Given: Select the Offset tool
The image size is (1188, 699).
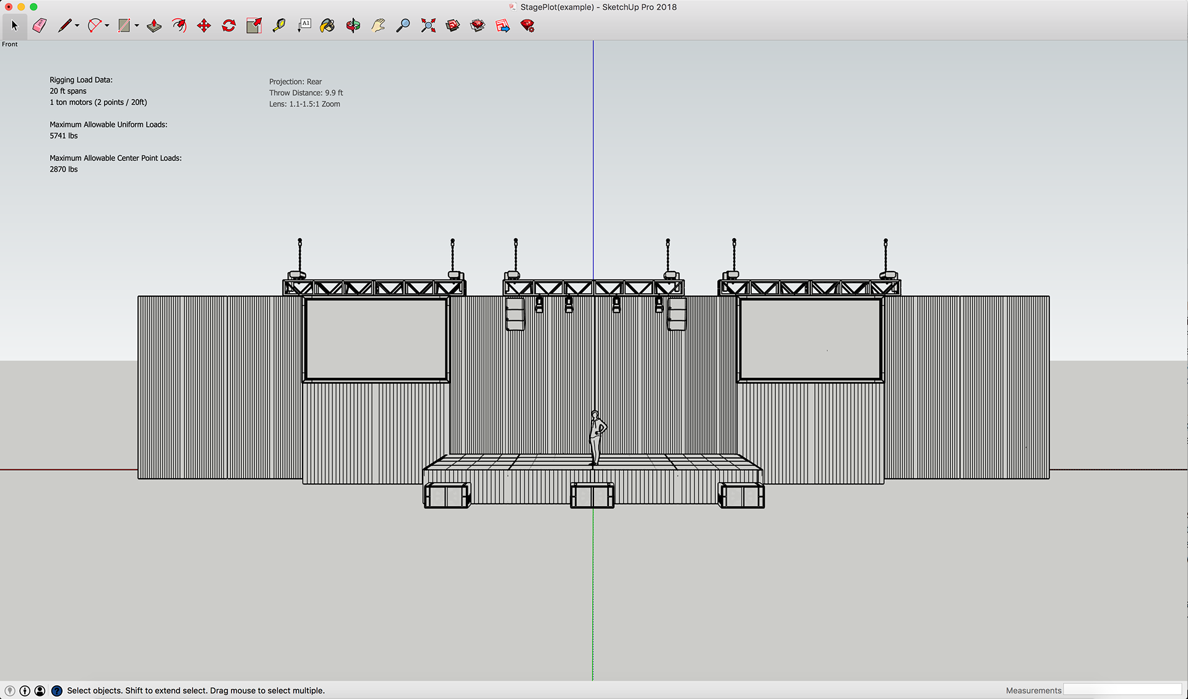Looking at the screenshot, I should (x=179, y=25).
